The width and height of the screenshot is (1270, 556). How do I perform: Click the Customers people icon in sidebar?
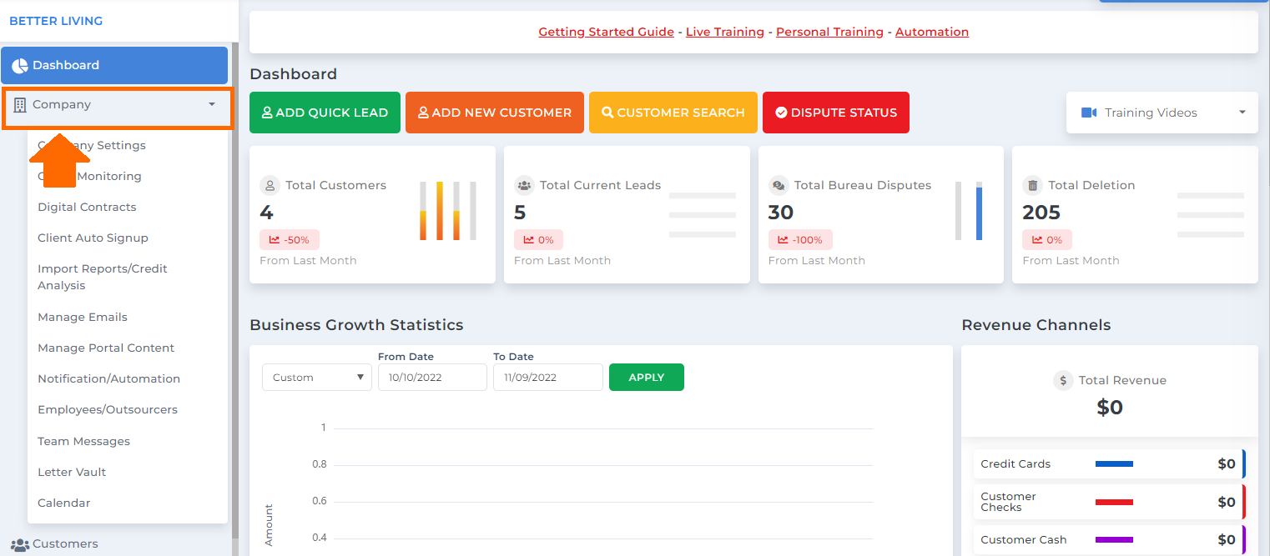click(20, 543)
